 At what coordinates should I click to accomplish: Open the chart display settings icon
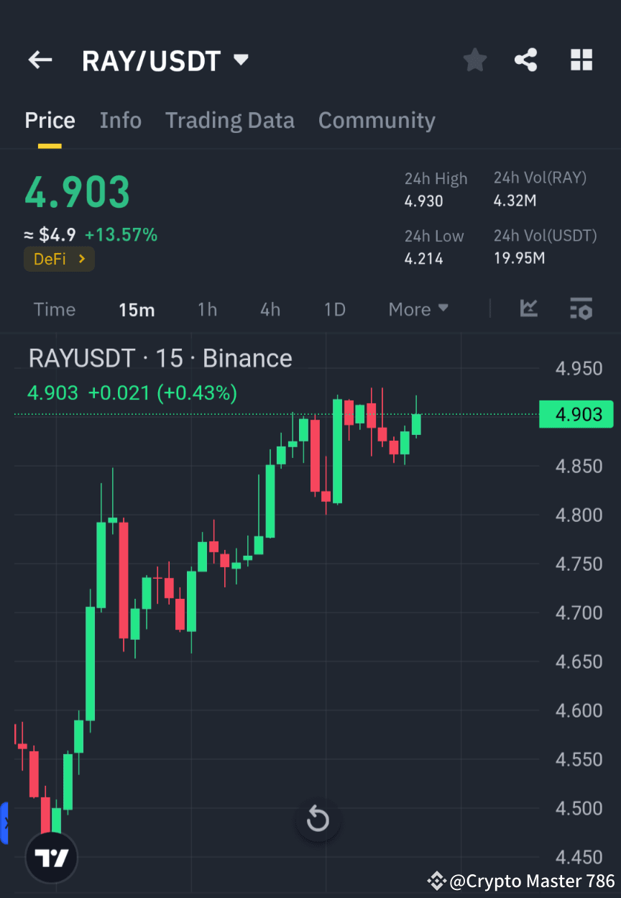(x=581, y=309)
